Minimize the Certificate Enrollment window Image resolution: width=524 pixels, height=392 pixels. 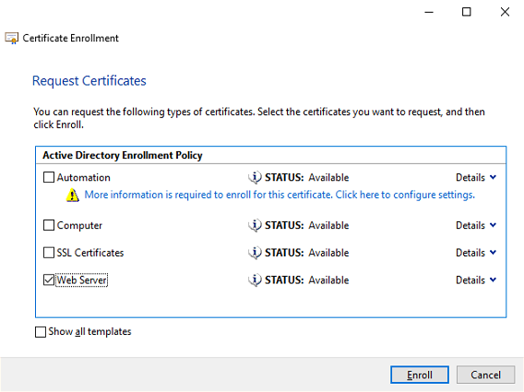coord(429,12)
